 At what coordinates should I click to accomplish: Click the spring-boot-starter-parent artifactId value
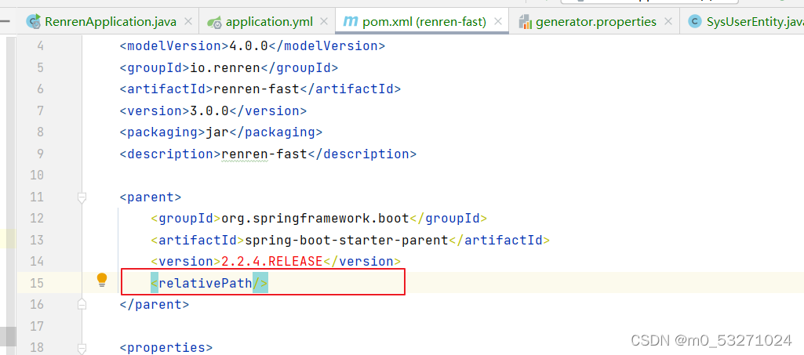click(x=346, y=241)
